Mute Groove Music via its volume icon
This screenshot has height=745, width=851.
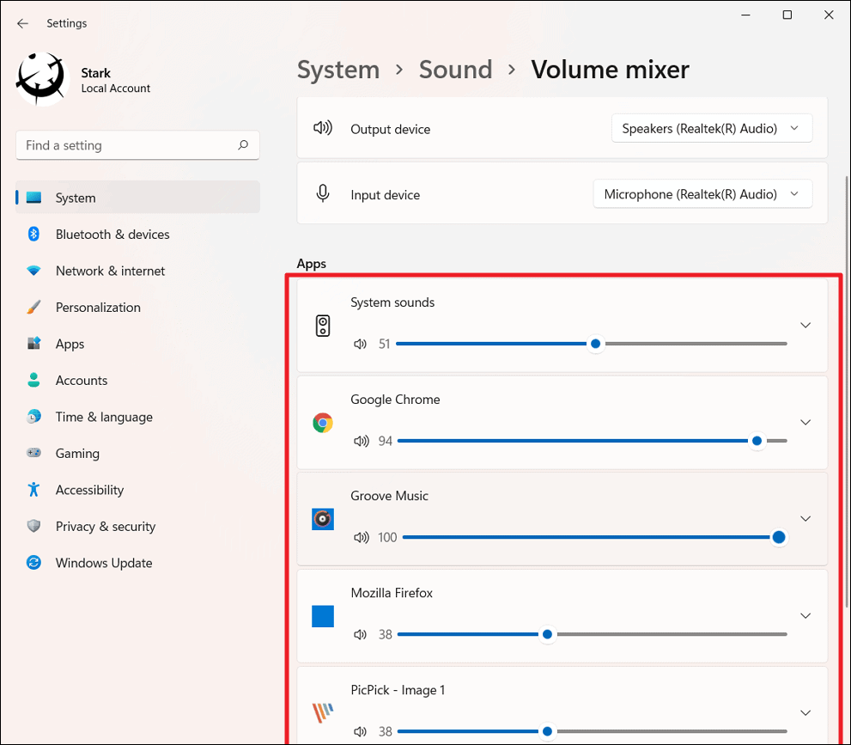point(361,538)
